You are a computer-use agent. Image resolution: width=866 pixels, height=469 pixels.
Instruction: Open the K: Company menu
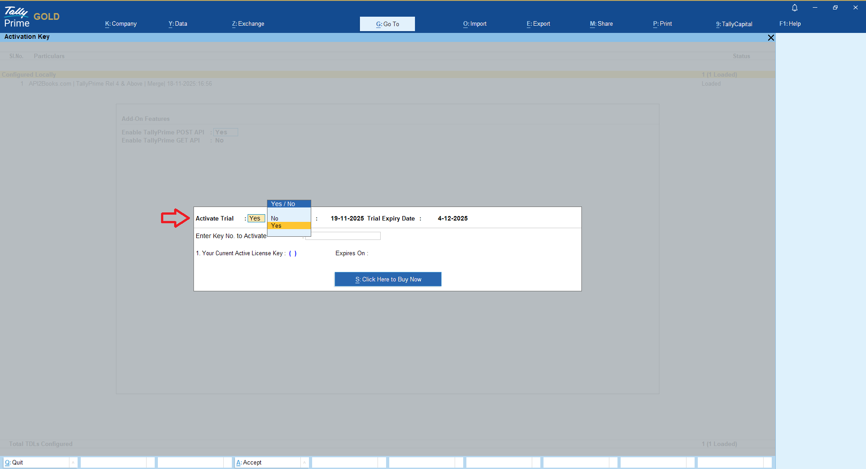coord(120,23)
